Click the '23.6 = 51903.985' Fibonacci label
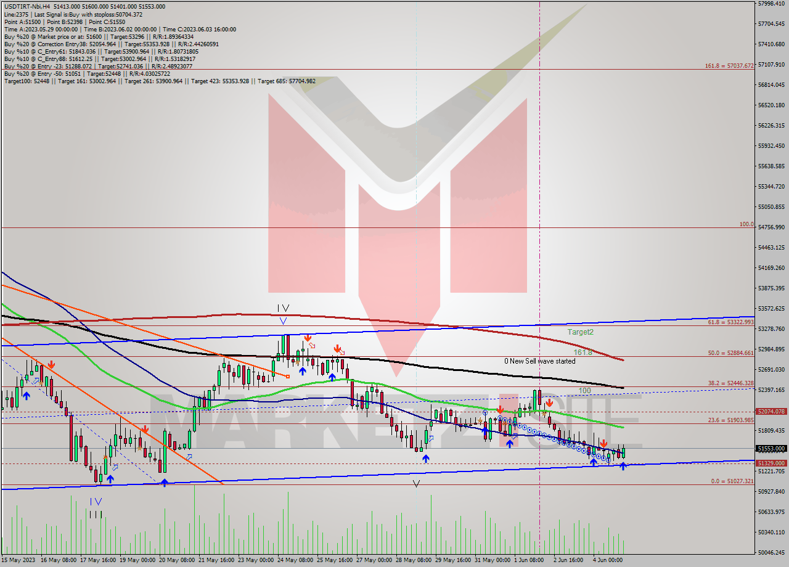 coord(731,420)
